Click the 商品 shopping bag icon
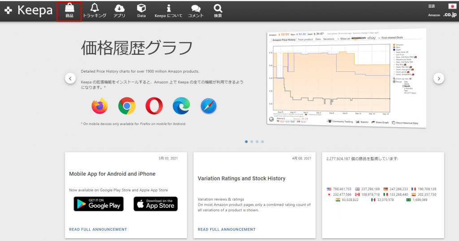The image size is (459, 241). click(69, 8)
